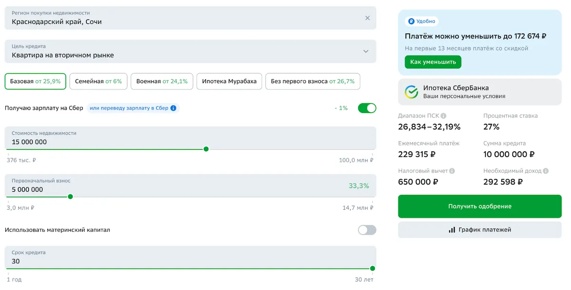Select the Базовая от 25,9% program
Image resolution: width=571 pixels, height=290 pixels.
point(35,81)
